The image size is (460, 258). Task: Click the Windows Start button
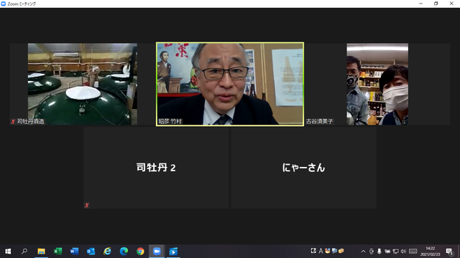8,252
